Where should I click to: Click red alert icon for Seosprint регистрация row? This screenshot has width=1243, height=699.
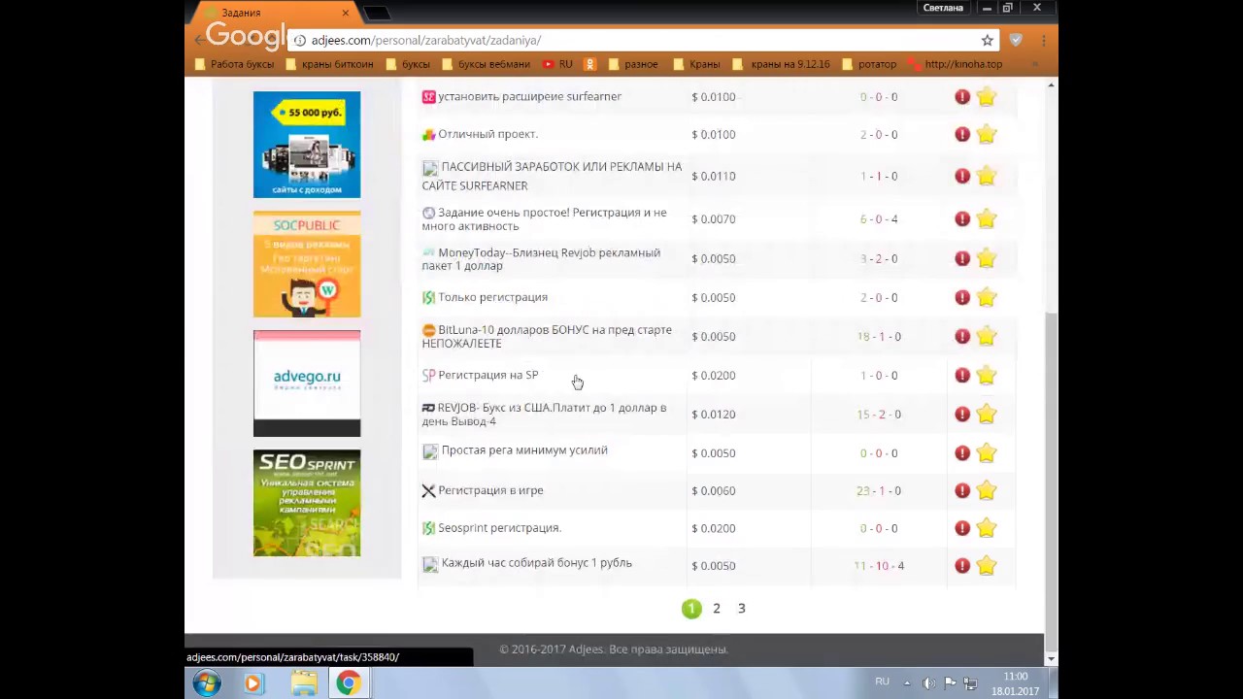tap(962, 528)
